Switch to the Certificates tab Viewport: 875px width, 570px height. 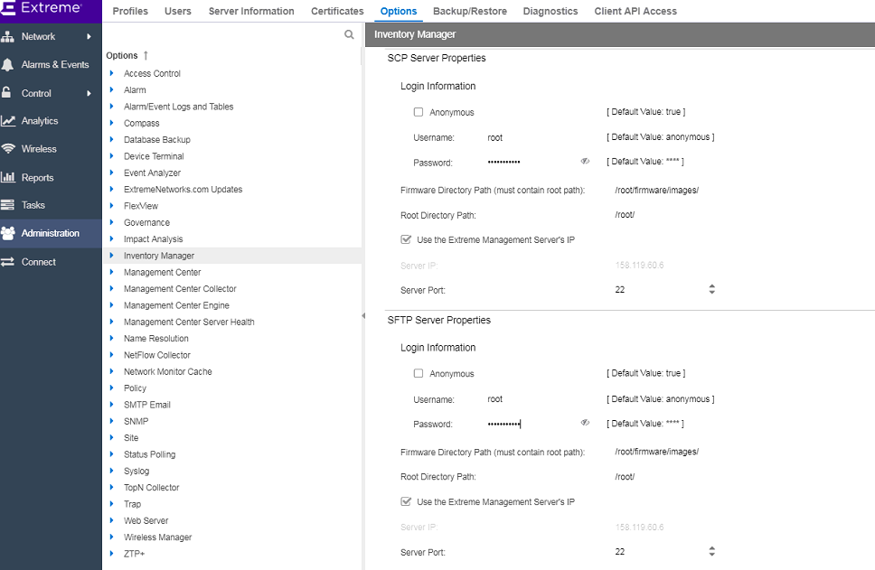click(x=337, y=11)
